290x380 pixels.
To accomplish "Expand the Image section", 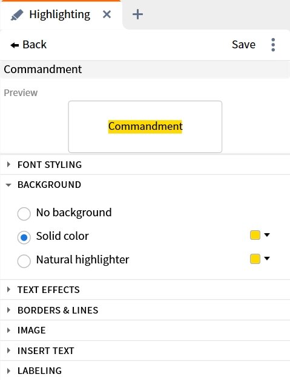I will click(x=145, y=330).
